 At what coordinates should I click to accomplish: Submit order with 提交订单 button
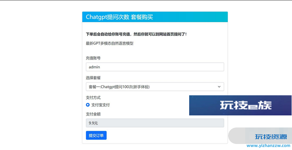[x=96, y=135]
